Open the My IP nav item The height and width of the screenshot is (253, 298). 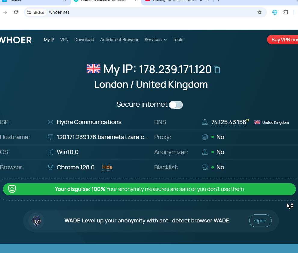tap(49, 40)
